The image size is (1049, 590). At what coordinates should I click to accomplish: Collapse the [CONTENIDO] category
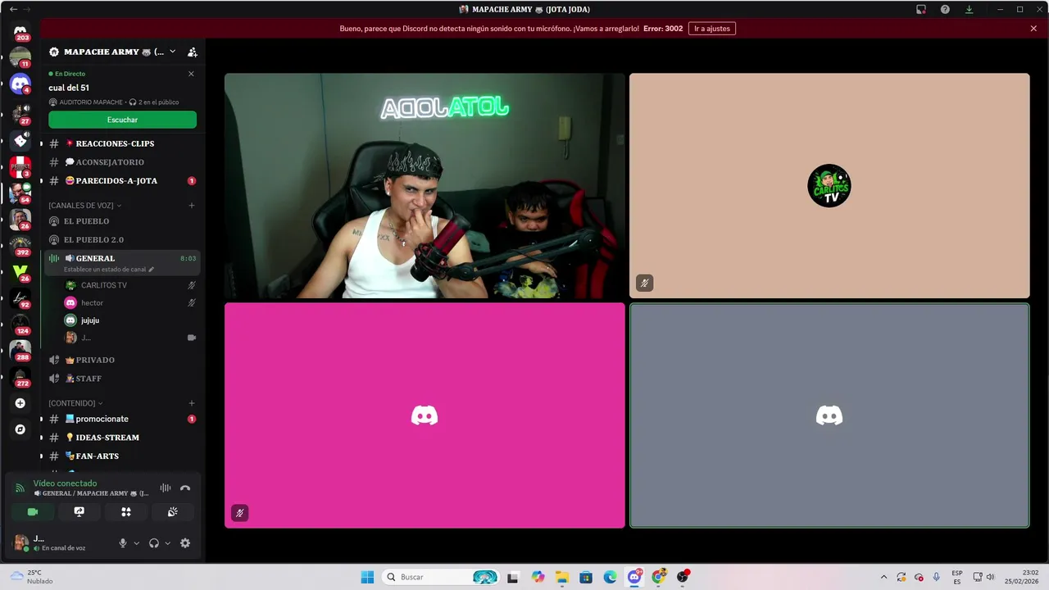(x=75, y=403)
